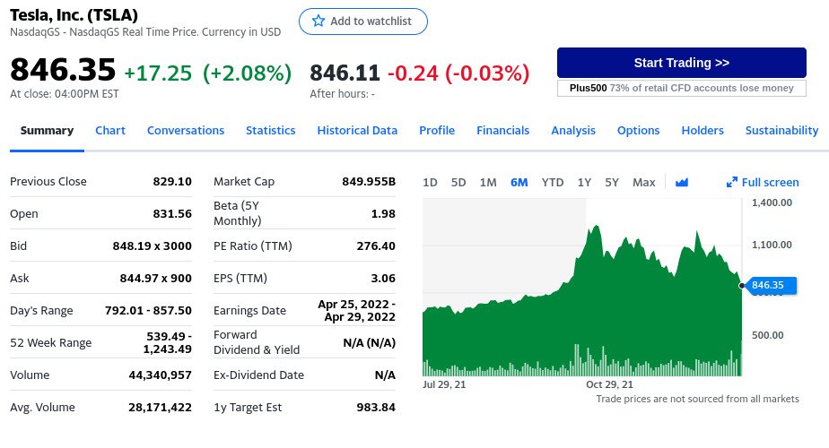Click Open value 831.56

coord(172,213)
